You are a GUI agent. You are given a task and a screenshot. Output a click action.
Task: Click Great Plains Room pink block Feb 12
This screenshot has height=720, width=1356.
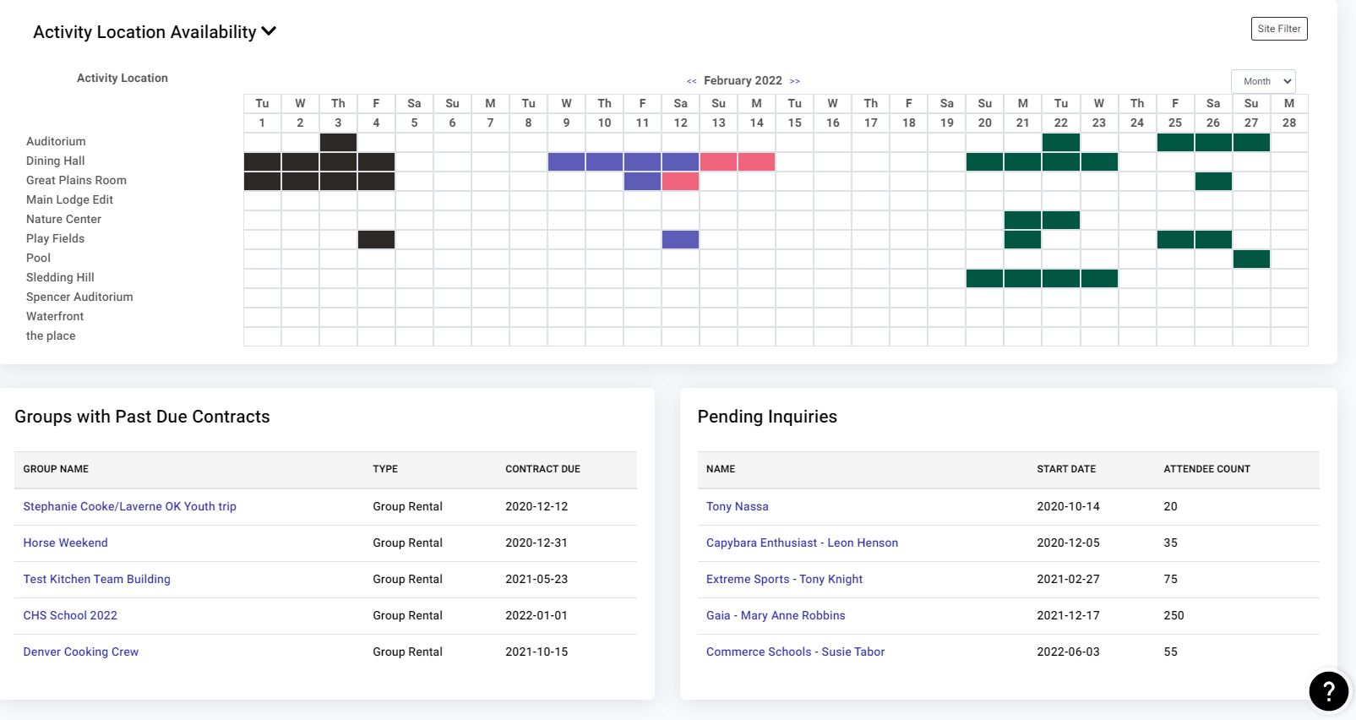(x=680, y=181)
